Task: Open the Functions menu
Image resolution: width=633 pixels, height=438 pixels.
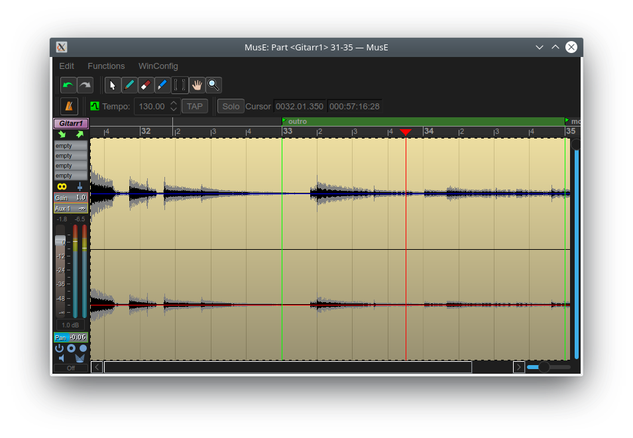Action: [106, 66]
